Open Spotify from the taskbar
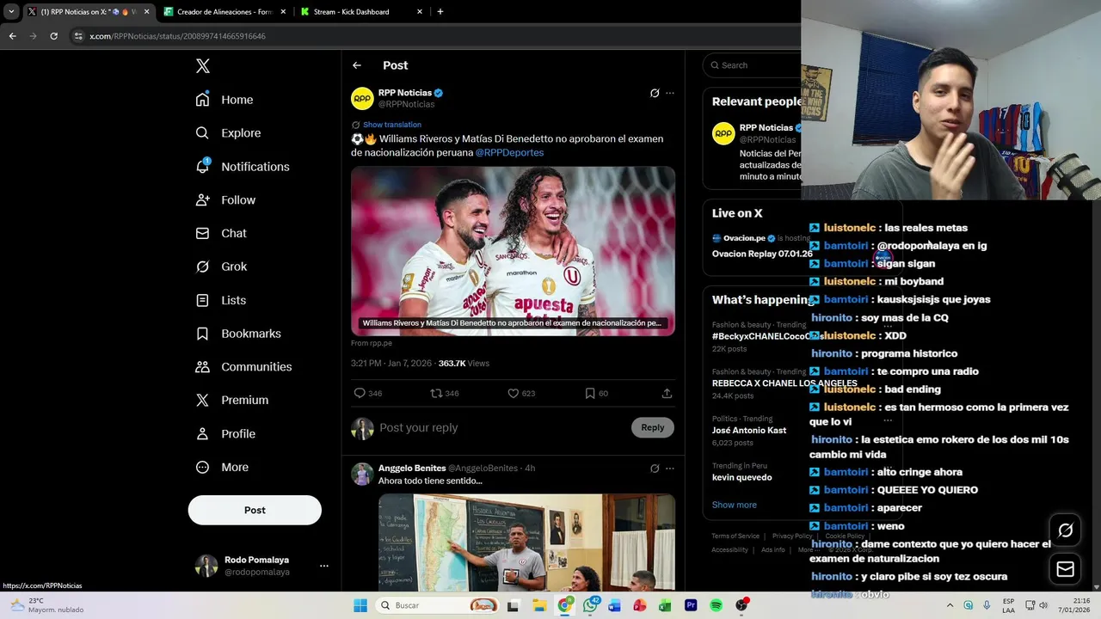This screenshot has height=619, width=1101. [x=716, y=605]
